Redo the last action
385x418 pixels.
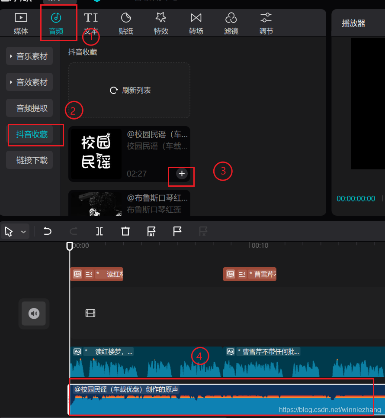(x=74, y=231)
